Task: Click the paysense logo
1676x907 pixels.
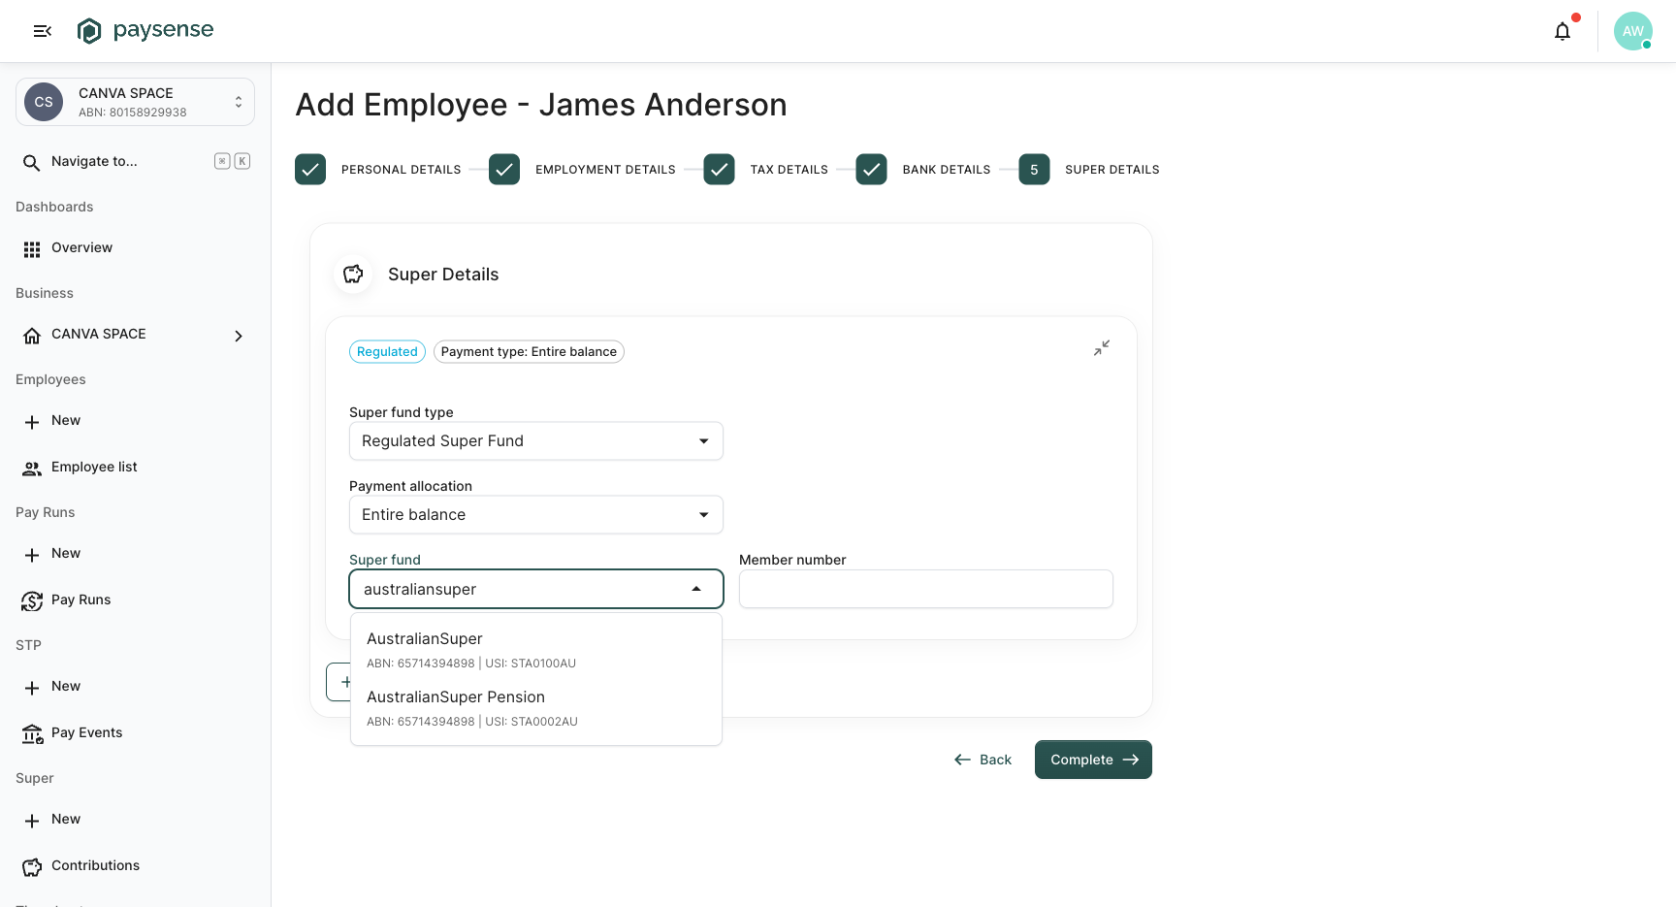Action: [145, 31]
